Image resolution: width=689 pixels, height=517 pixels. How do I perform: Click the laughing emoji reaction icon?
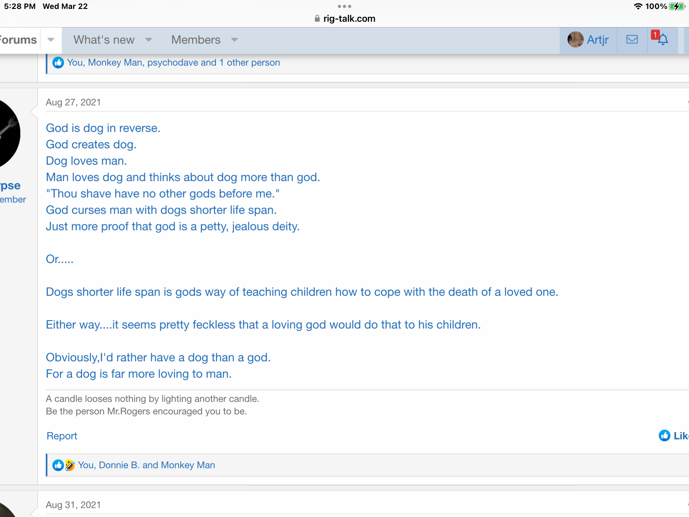point(70,465)
